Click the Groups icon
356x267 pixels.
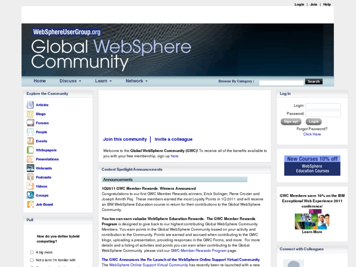pyautogui.click(x=30, y=195)
